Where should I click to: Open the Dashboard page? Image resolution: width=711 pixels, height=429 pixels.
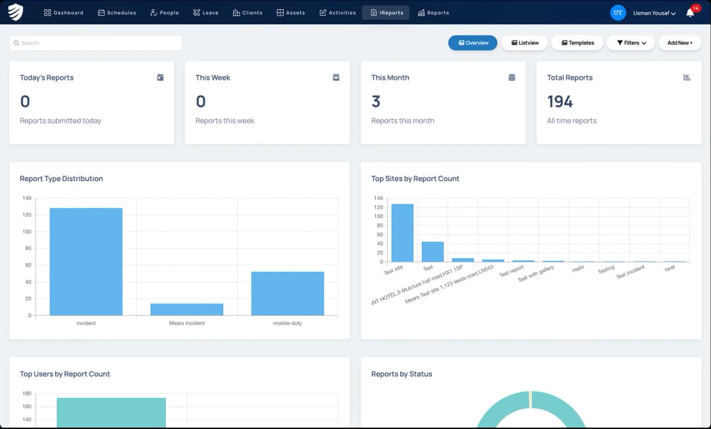coord(63,13)
